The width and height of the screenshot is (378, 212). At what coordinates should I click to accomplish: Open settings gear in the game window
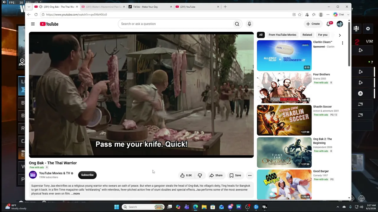click(368, 29)
